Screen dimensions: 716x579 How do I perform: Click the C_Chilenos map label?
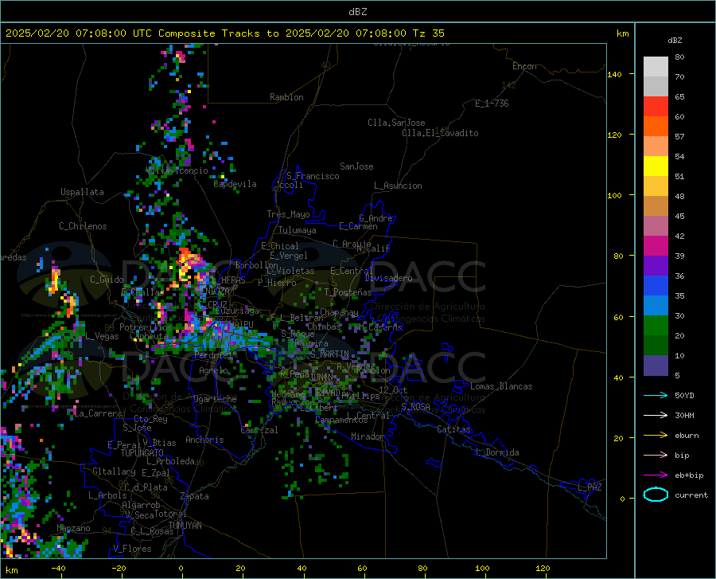[83, 226]
